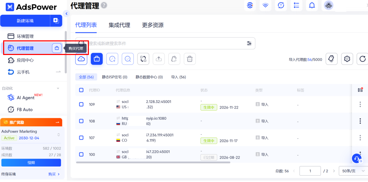The width and height of the screenshot is (368, 182).
Task: Open the notifications bell
Action: coord(312,5)
